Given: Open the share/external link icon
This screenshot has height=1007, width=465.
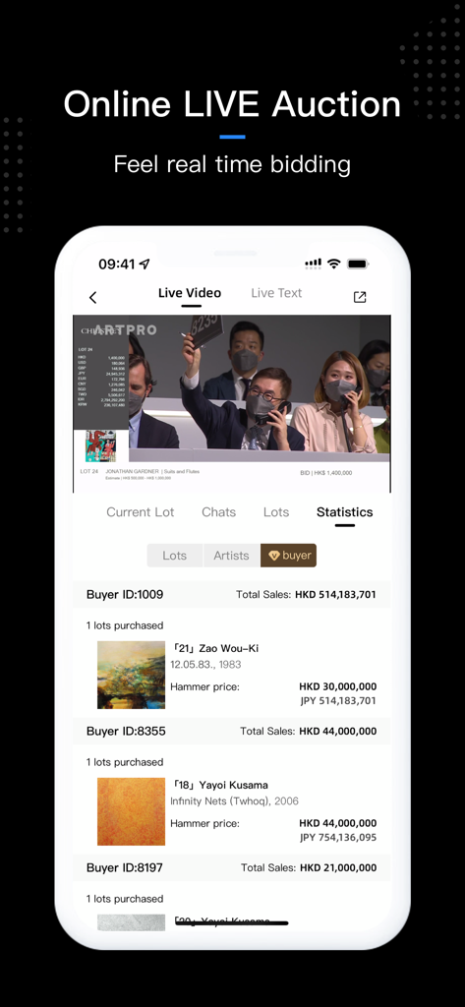Looking at the screenshot, I should [360, 297].
